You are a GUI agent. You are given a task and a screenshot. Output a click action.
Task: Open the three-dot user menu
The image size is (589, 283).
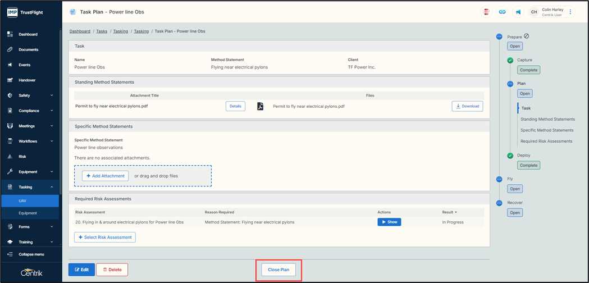point(570,12)
